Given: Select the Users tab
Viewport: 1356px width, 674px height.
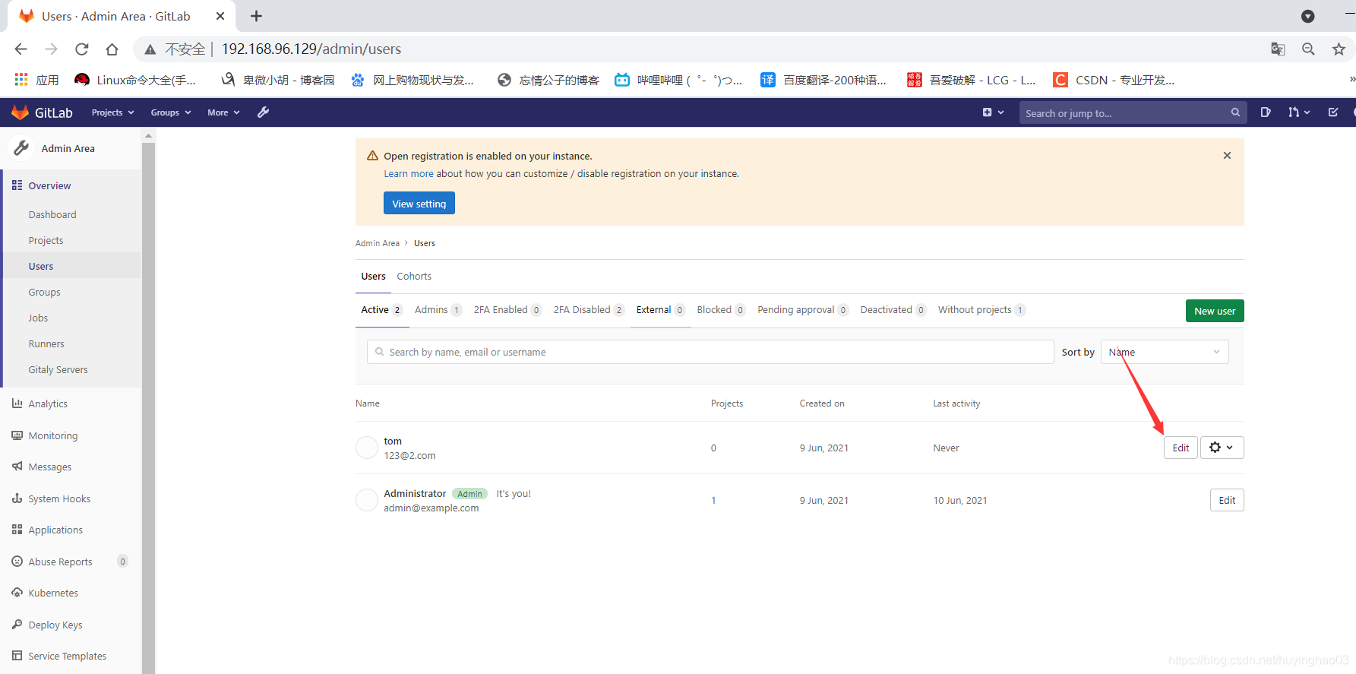Looking at the screenshot, I should (x=373, y=277).
